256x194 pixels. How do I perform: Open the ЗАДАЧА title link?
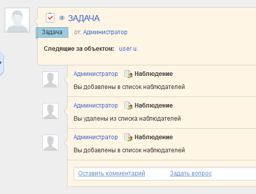84,18
